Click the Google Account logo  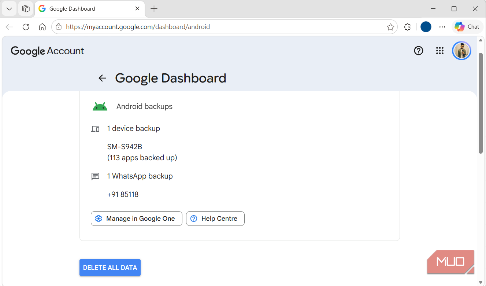47,51
